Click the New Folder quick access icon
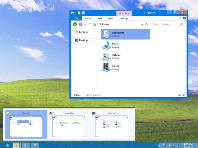 [x=83, y=13]
